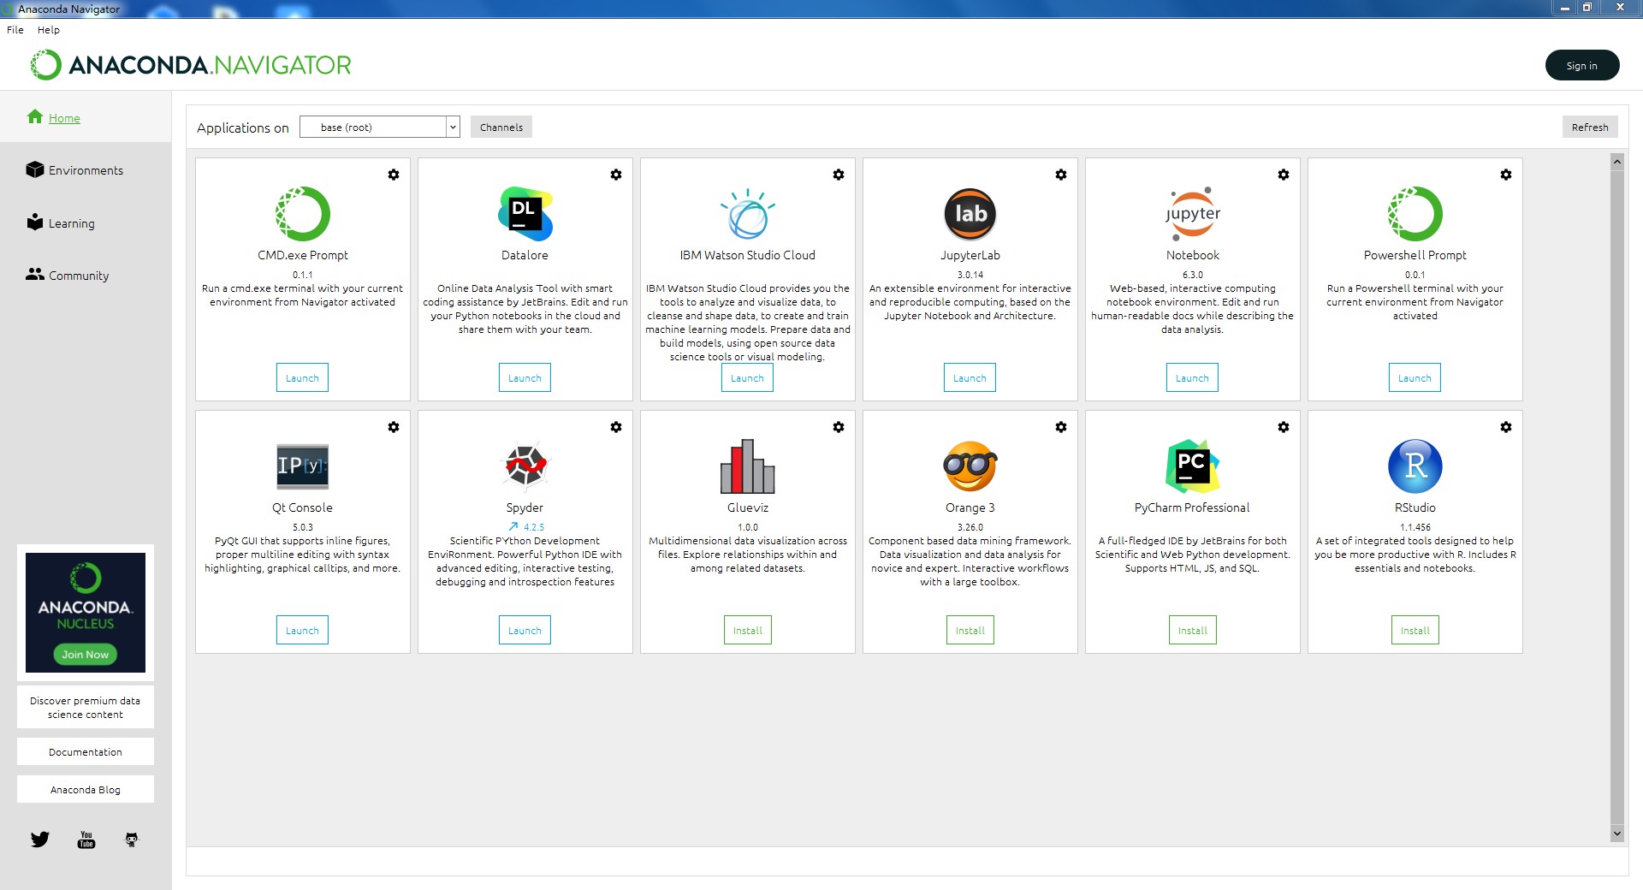Open JupyterLab gear options menu
Image resolution: width=1643 pixels, height=890 pixels.
(x=1061, y=175)
